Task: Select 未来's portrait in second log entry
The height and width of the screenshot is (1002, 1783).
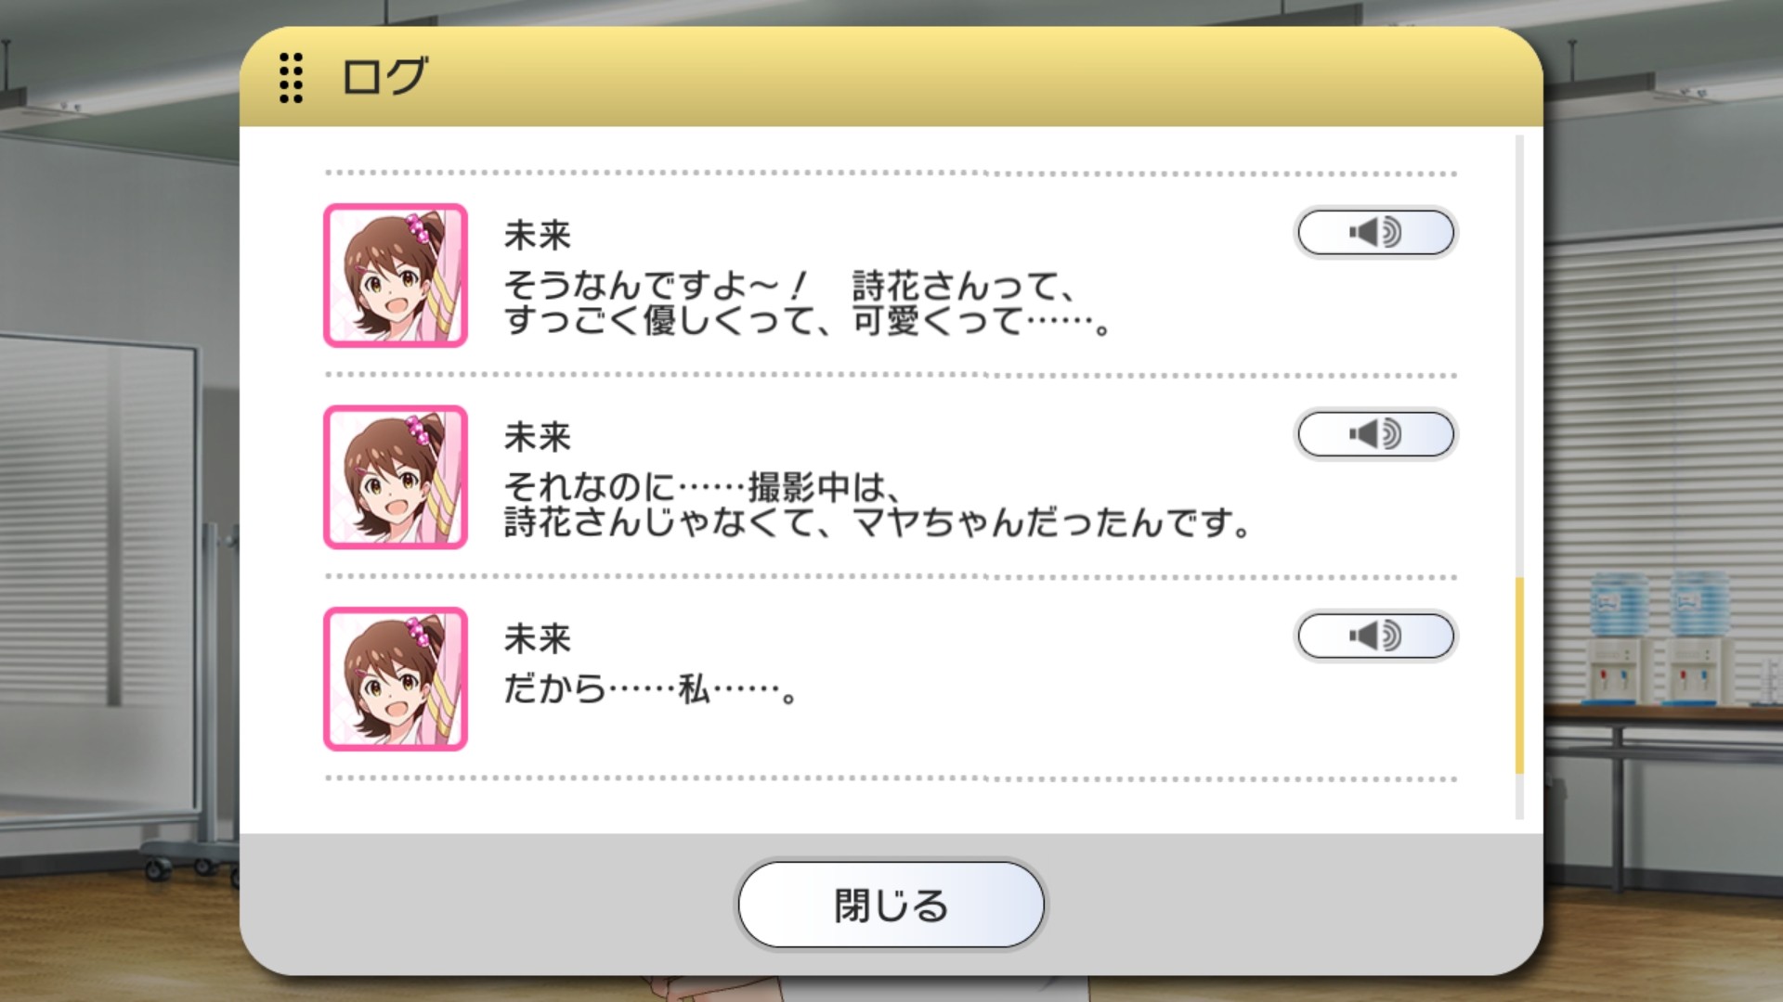Action: [x=396, y=477]
